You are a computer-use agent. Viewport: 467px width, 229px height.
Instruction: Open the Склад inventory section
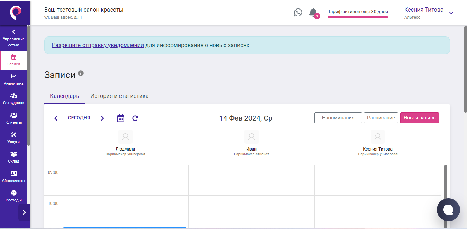click(x=14, y=157)
